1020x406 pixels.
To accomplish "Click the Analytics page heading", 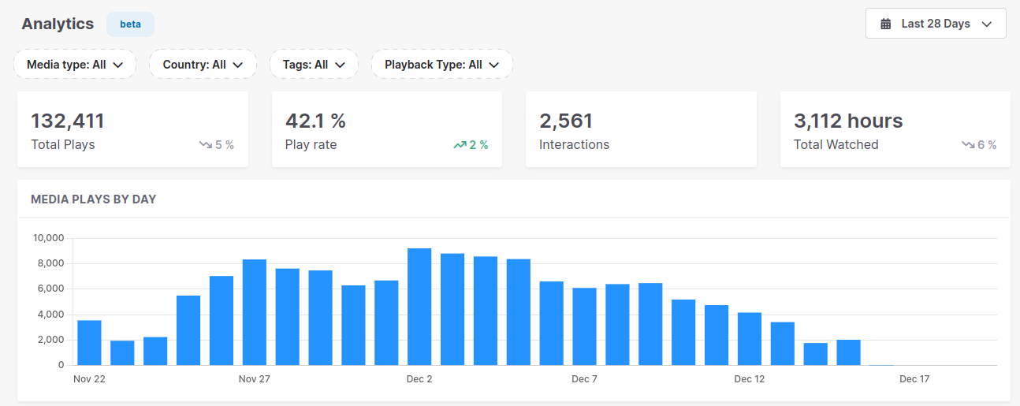I will [58, 24].
